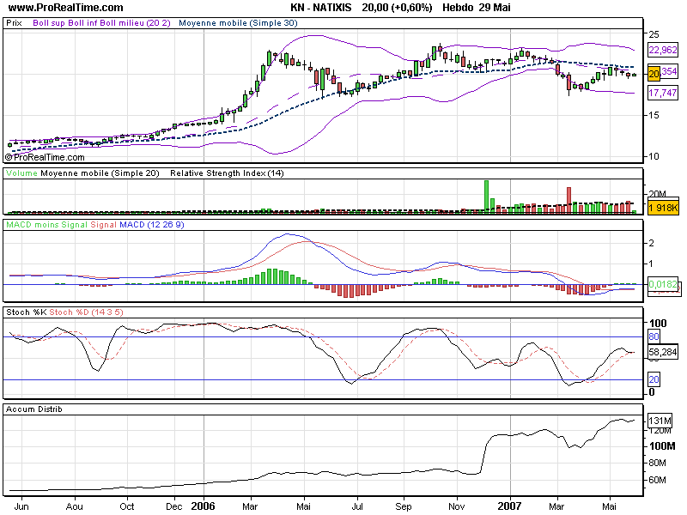
Task: Click the 20M volume axis label
Action: point(657,194)
